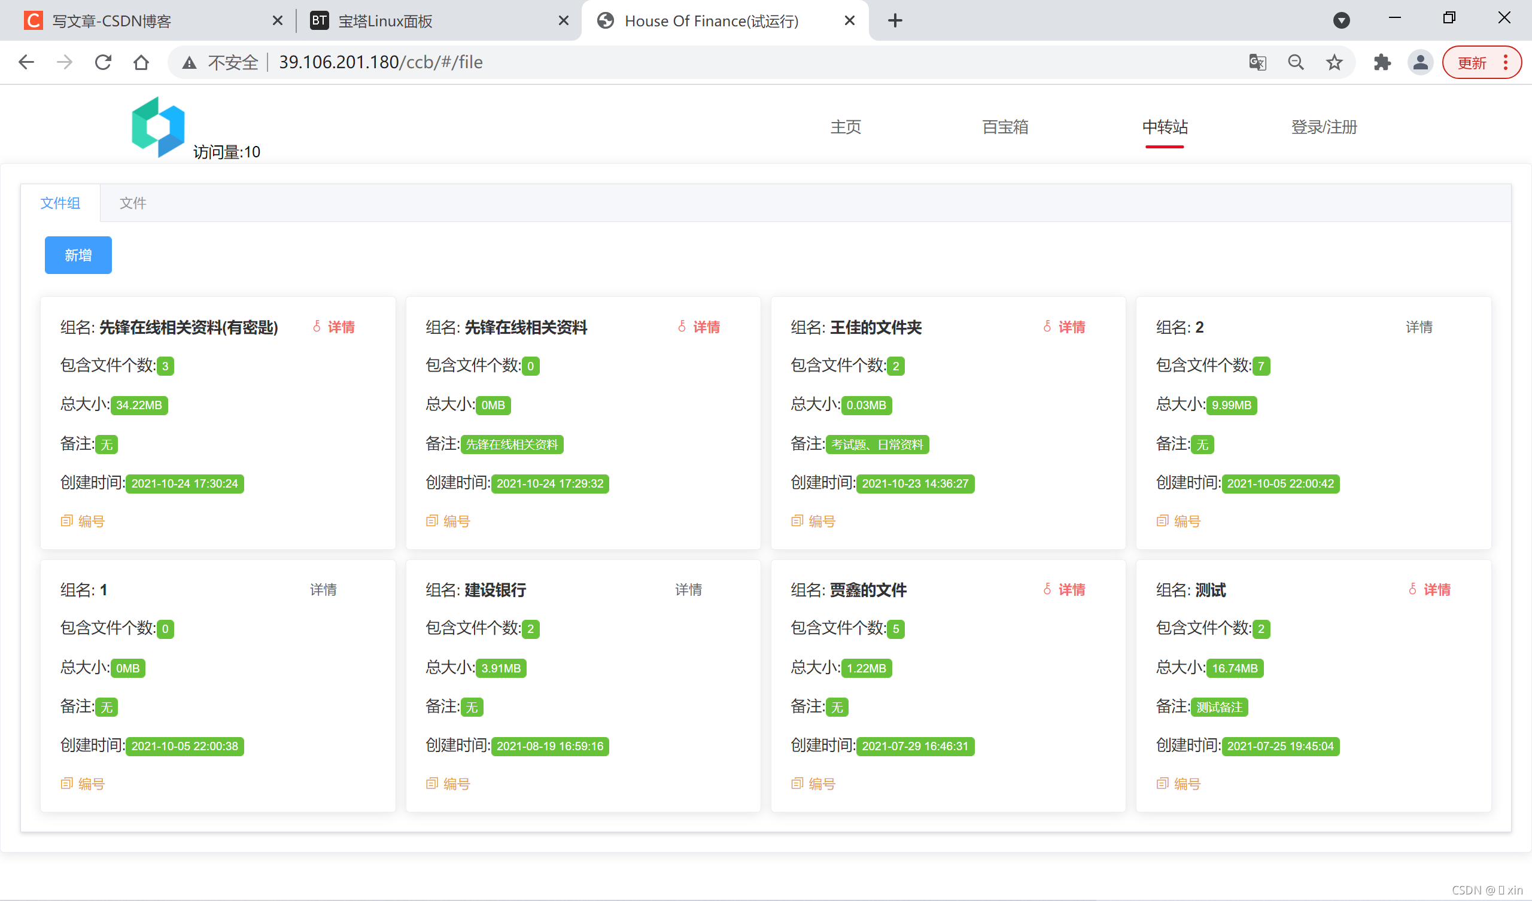Open 详情 for group named 2
Viewport: 1532px width, 901px height.
pyautogui.click(x=1418, y=327)
